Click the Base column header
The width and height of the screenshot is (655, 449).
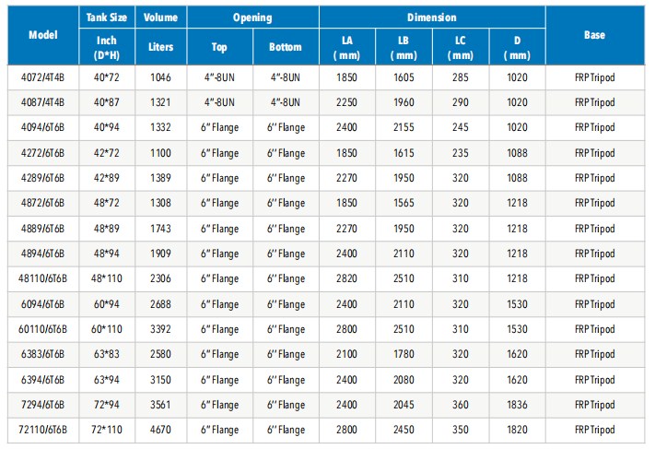coord(594,35)
